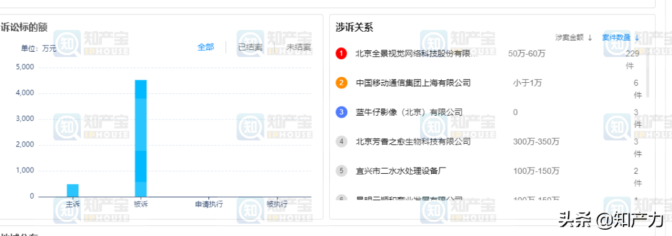Click the gray rank 4 badge

click(x=341, y=141)
